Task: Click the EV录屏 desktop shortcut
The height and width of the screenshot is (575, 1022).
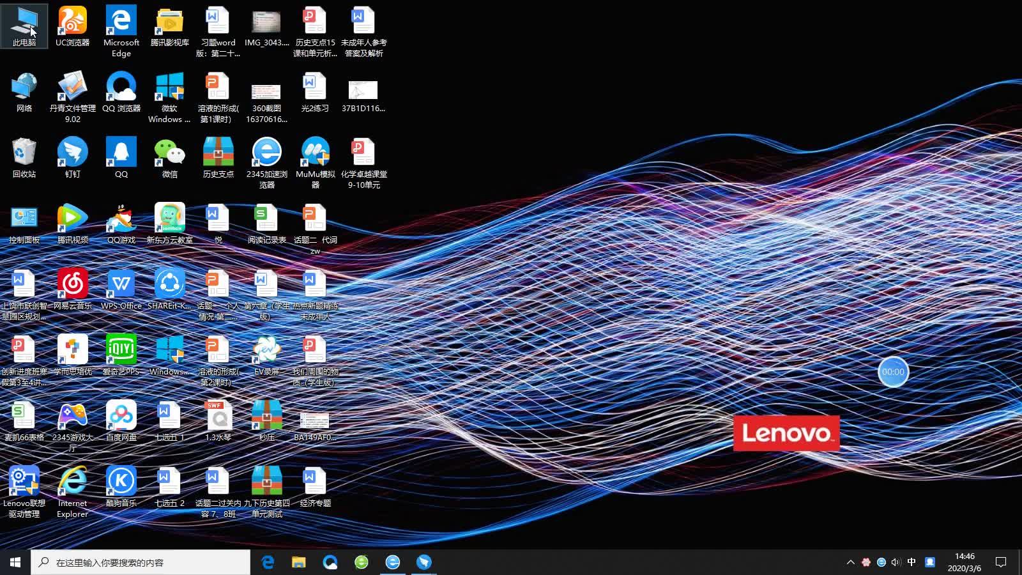Action: click(x=267, y=355)
